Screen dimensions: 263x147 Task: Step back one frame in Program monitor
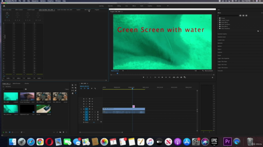[159, 77]
